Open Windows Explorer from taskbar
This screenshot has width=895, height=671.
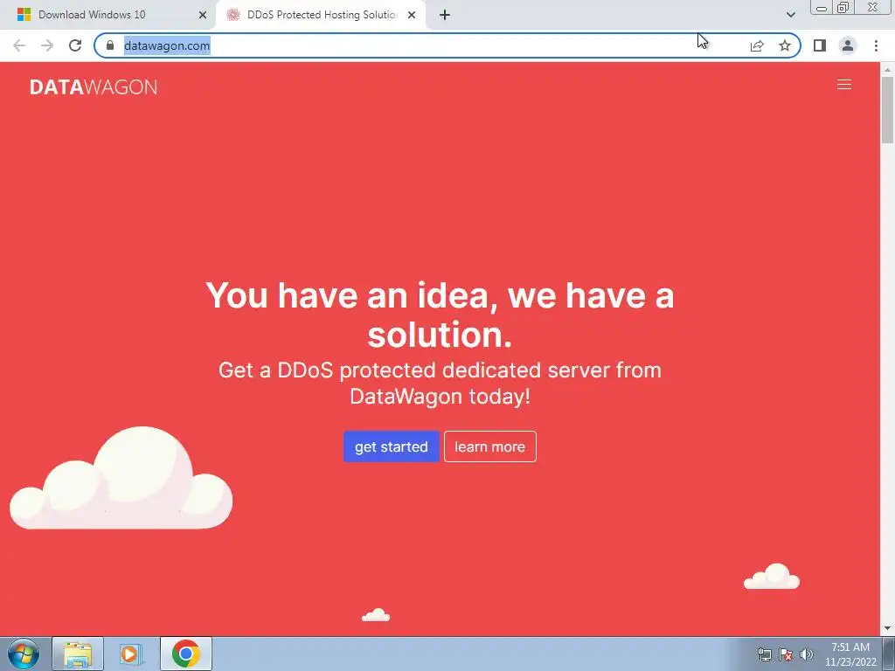[78, 654]
